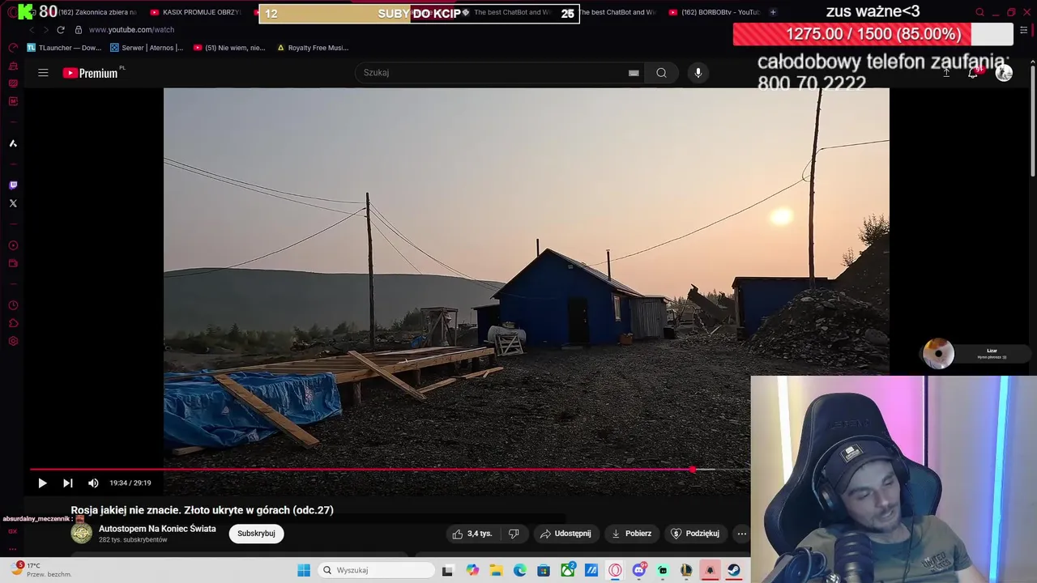Open League of Legends taskbar icon

point(686,570)
